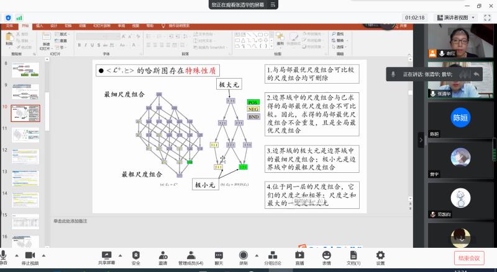Collapse the participant video side panel arrow
Screen dimensions: 497x272
[x=421, y=140]
